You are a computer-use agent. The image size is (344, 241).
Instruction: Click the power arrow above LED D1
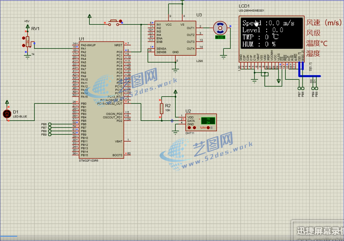pos(7,102)
